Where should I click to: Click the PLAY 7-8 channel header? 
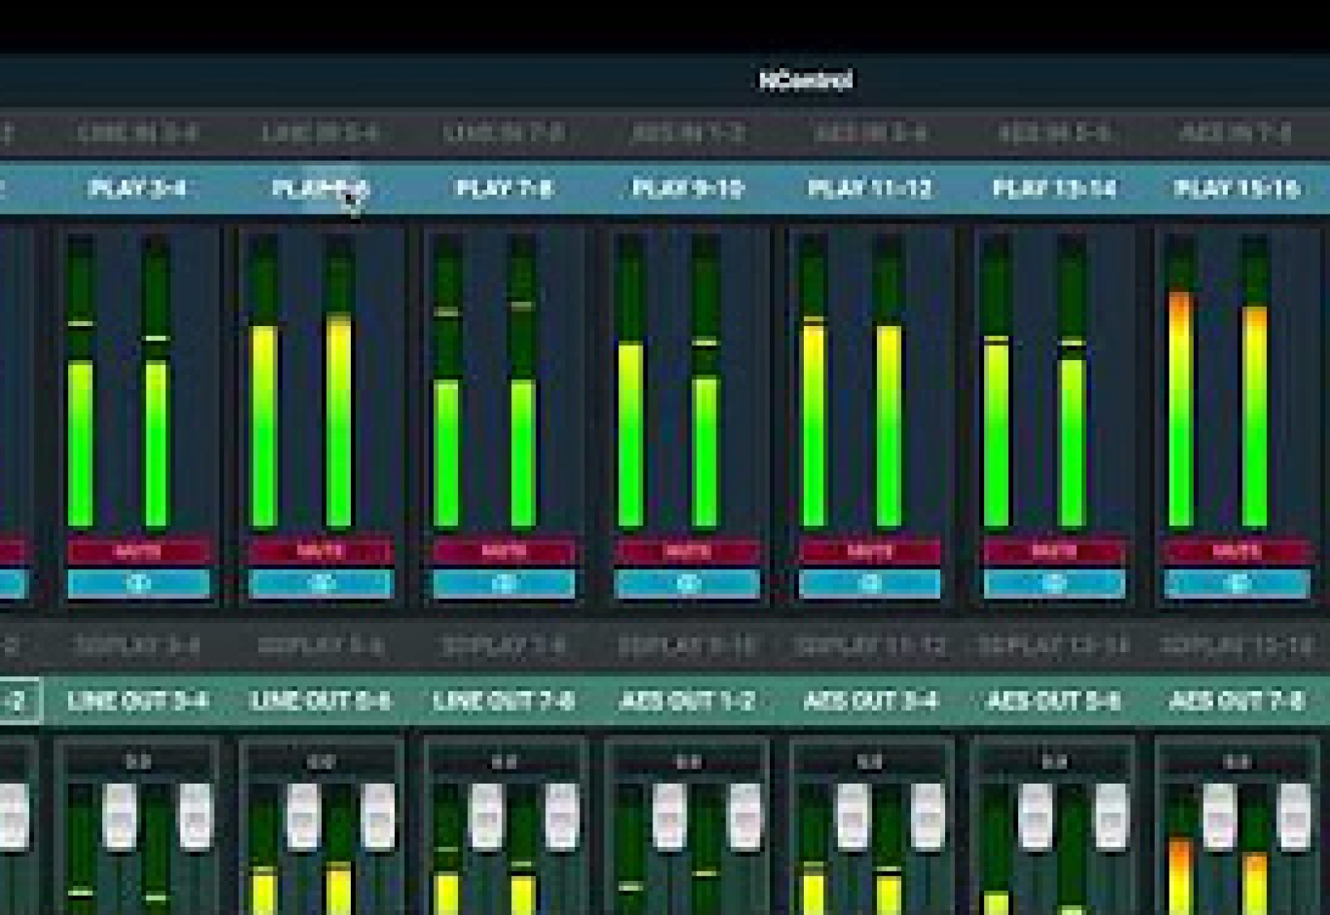click(x=504, y=189)
